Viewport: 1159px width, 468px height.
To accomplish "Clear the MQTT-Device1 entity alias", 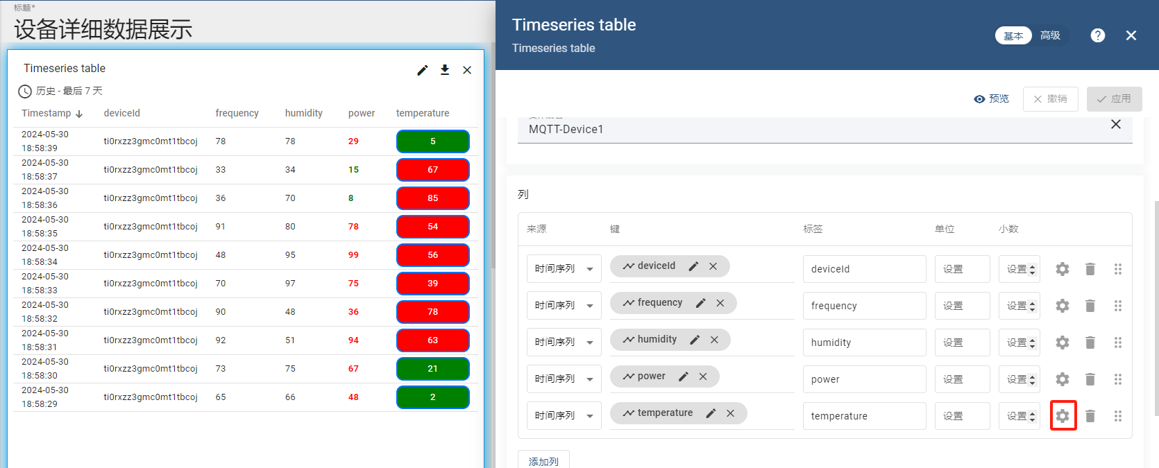I will [1116, 124].
